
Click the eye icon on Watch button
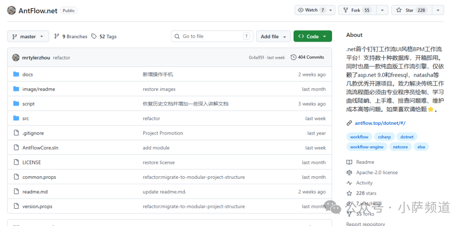tap(301, 10)
